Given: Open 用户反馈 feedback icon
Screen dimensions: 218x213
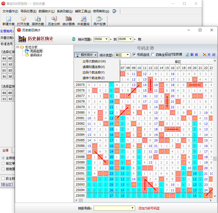Looking at the screenshot, I should 100,19.
